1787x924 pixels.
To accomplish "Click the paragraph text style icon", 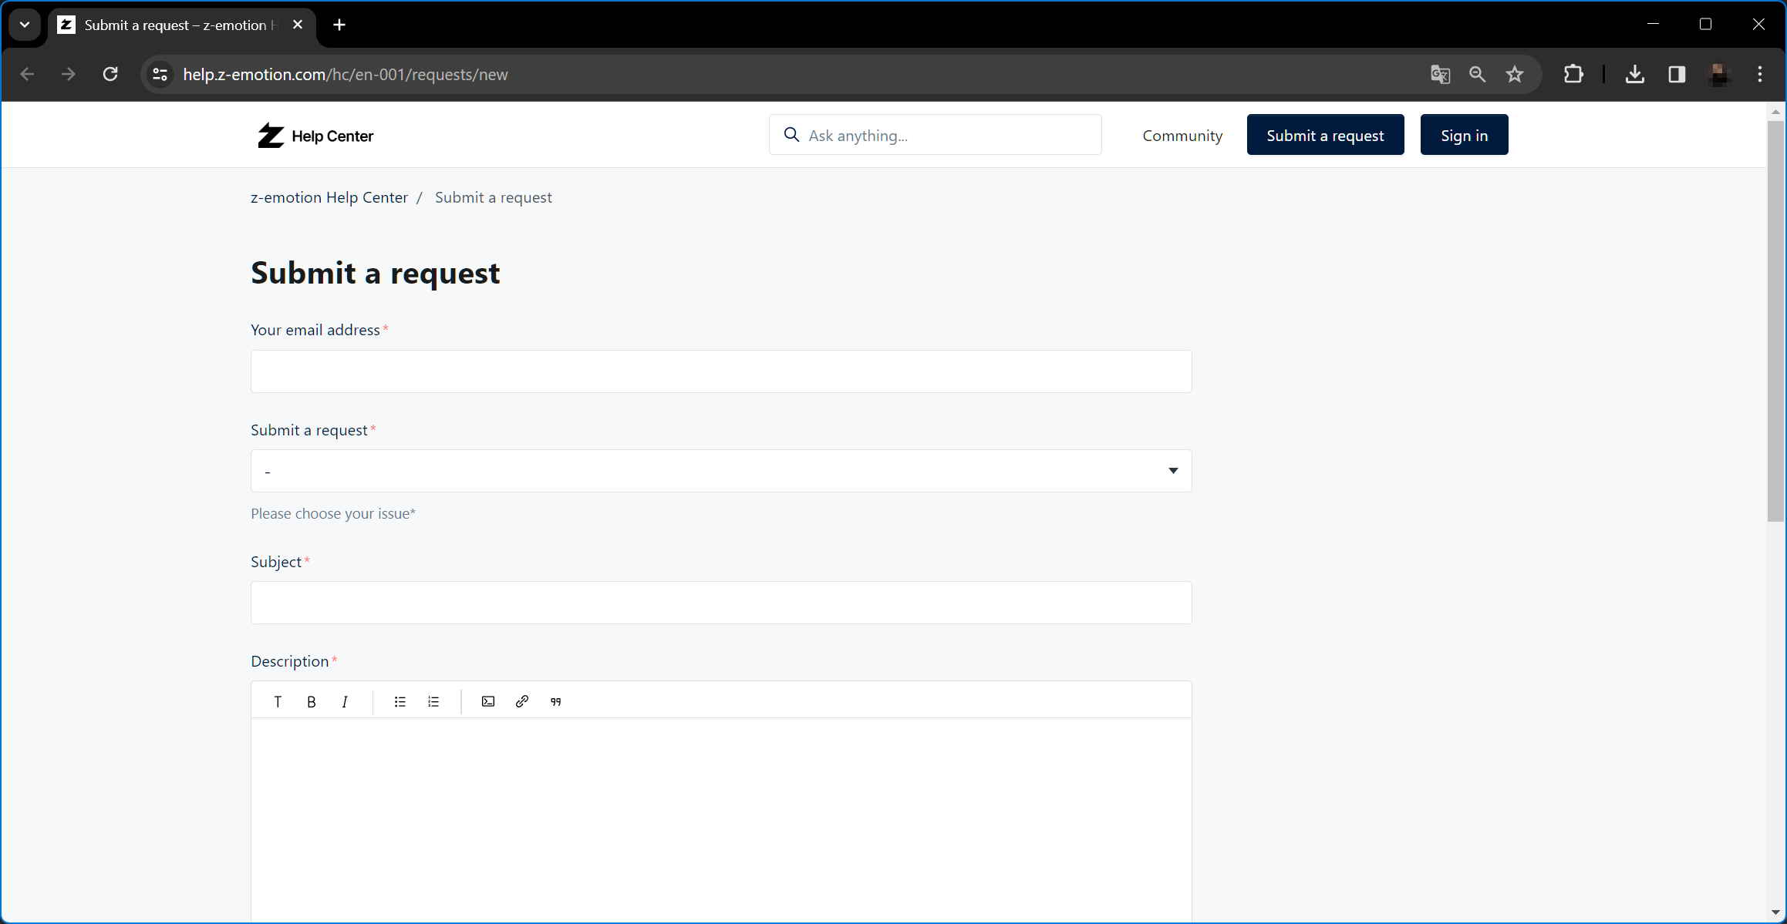I will click(x=278, y=701).
